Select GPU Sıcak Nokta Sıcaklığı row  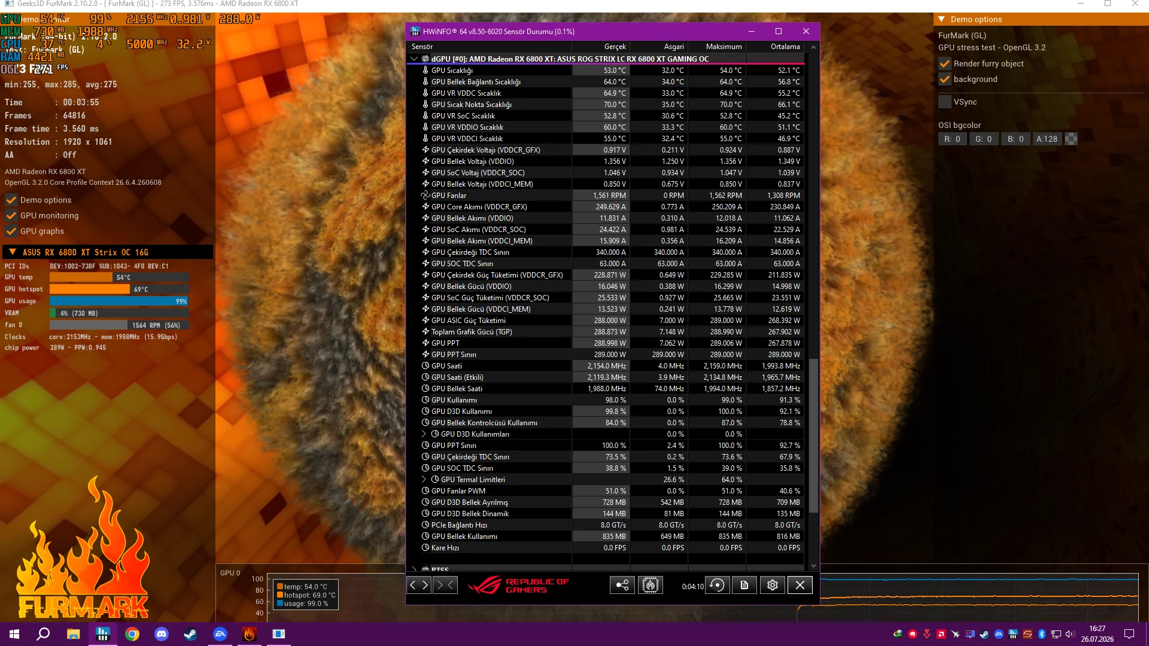pyautogui.click(x=606, y=105)
